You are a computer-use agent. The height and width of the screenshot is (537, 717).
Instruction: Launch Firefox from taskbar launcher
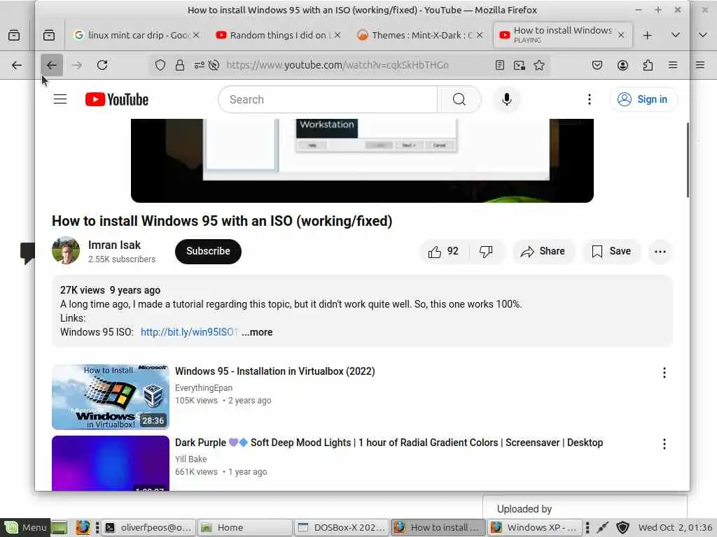(x=83, y=527)
